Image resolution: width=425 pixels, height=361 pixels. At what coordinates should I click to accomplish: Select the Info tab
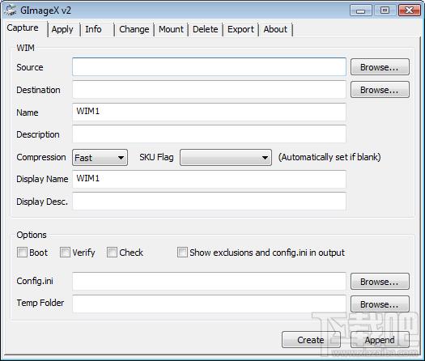click(94, 29)
